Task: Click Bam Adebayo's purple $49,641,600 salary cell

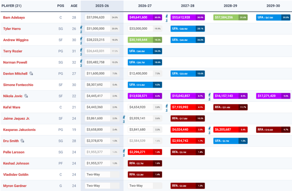Action: pyautogui.click(x=140, y=17)
